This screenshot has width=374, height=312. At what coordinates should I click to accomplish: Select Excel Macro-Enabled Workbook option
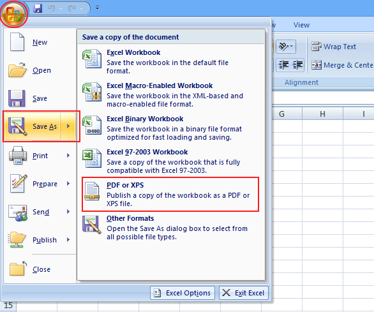click(x=171, y=94)
